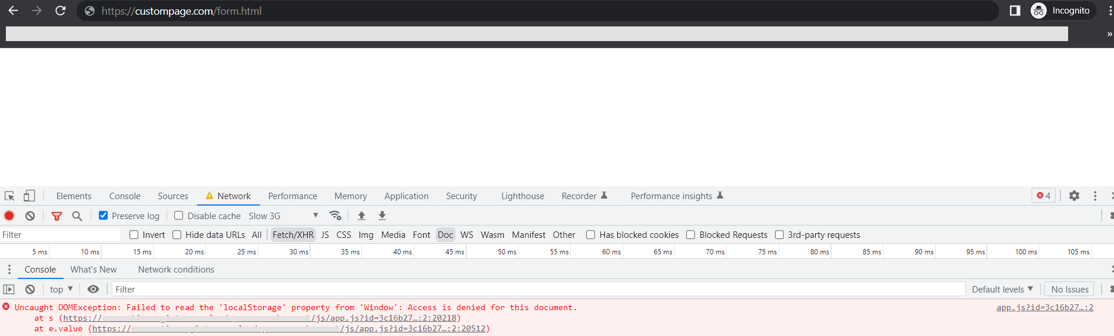Viewport: 1114px width, 336px height.
Task: Click the No Issues button
Action: click(x=1069, y=289)
